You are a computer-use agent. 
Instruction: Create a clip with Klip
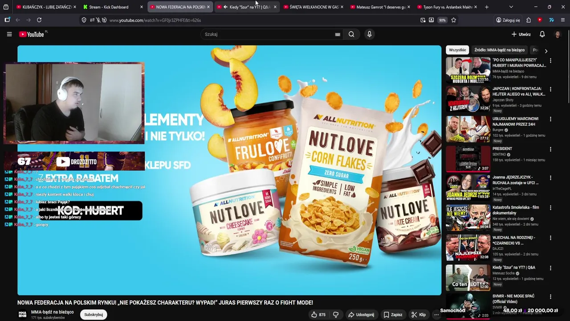(419, 315)
